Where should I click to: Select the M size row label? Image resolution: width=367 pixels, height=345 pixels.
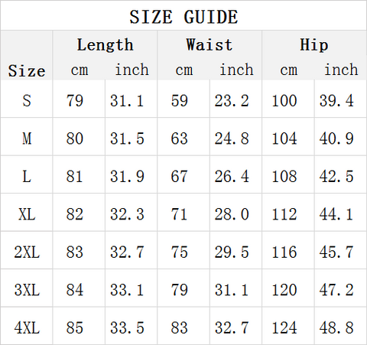(x=27, y=138)
